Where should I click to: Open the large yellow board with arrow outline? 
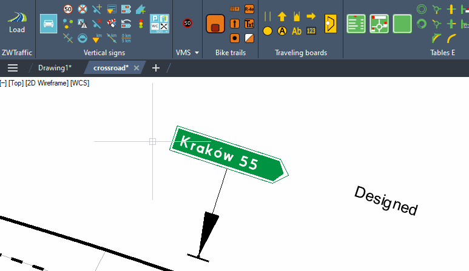click(331, 24)
